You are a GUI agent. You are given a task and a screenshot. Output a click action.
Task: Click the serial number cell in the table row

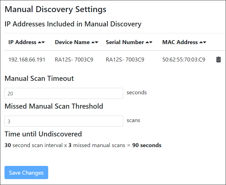(x=125, y=60)
